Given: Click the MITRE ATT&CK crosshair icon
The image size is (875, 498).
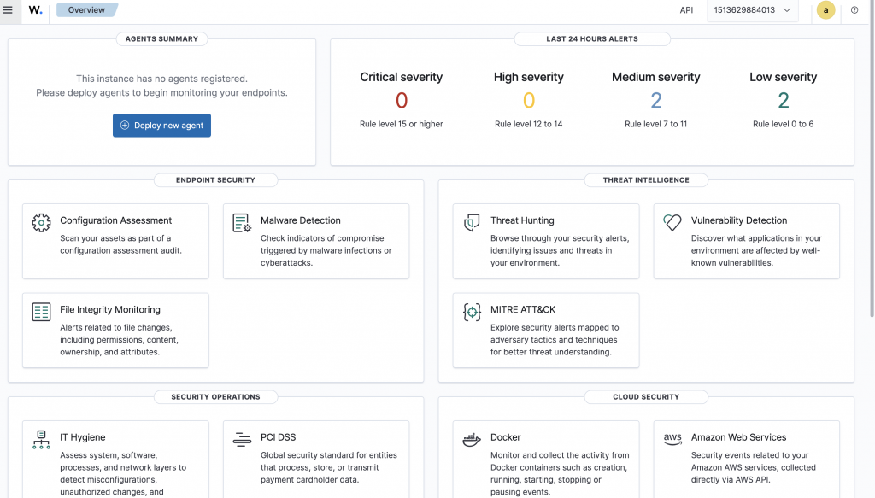Looking at the screenshot, I should point(472,312).
